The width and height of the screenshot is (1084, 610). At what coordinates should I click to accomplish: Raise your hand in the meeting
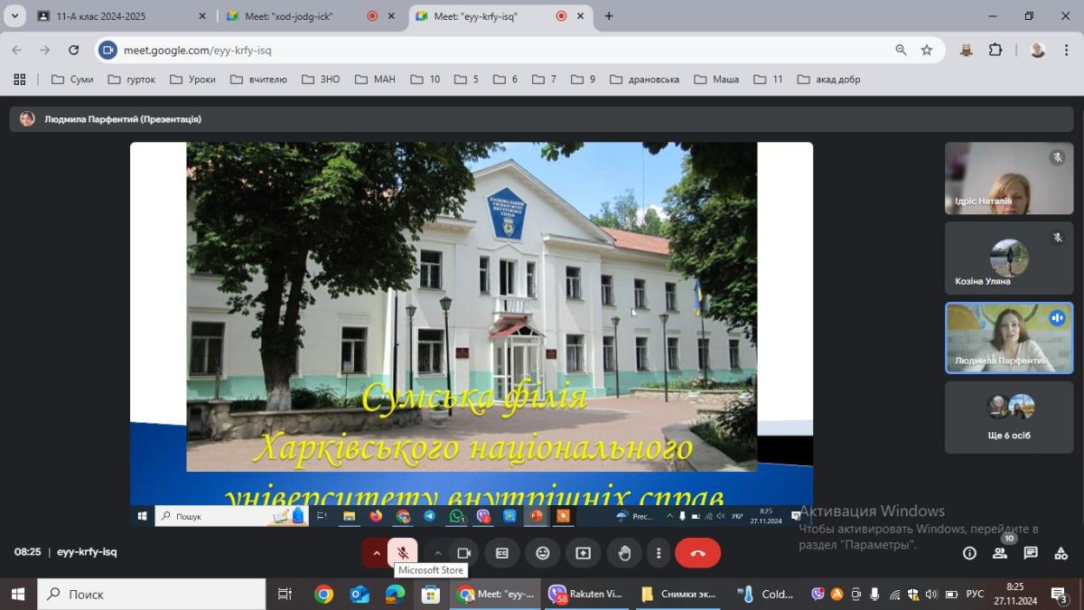(624, 553)
